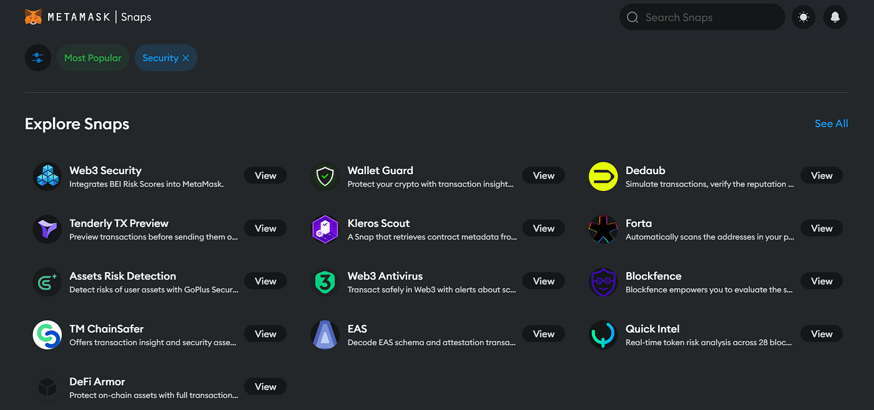The height and width of the screenshot is (410, 874).
Task: Toggle the light/dark theme sun icon
Action: pyautogui.click(x=803, y=17)
